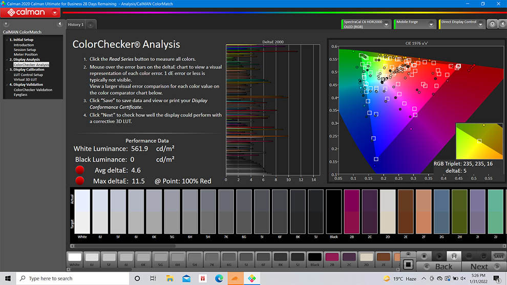Select the 2D comparator swatch

pos(388,211)
